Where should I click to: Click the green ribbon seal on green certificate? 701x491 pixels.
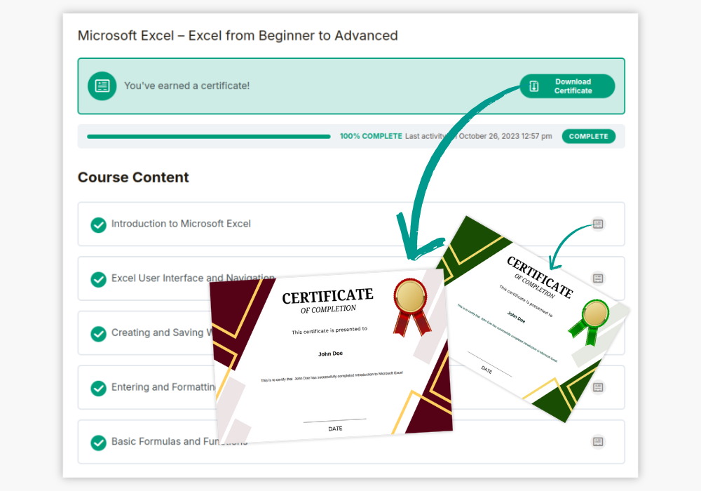pyautogui.click(x=595, y=321)
